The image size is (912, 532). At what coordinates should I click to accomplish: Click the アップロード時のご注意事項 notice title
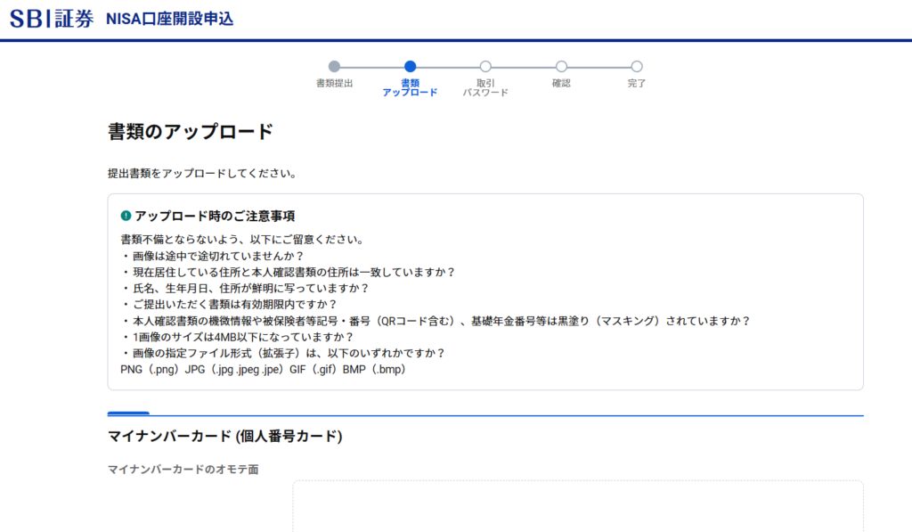pos(215,217)
